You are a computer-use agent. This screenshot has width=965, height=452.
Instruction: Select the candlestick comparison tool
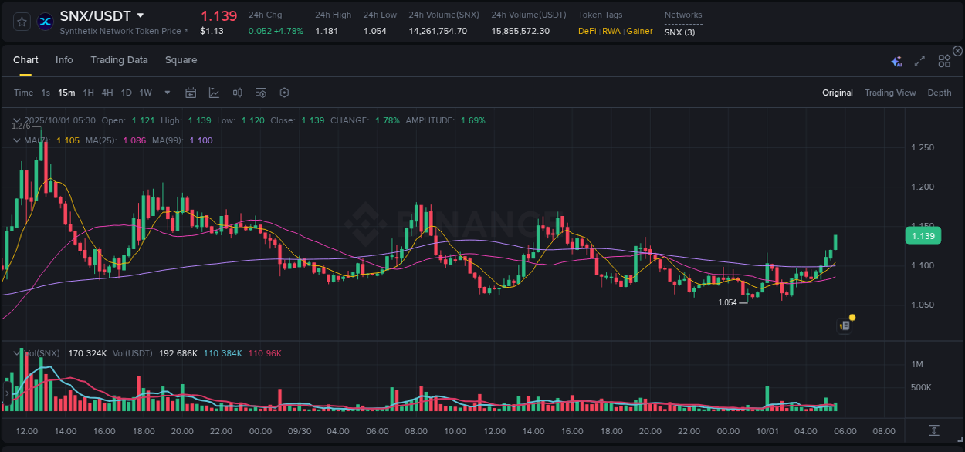tap(237, 93)
